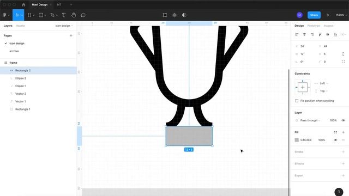Select the Move tool
Screen dimensions: 349x196
[17, 15]
